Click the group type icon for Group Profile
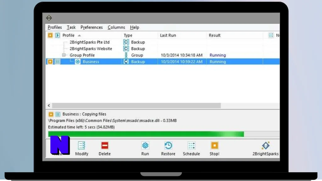This screenshot has width=322, height=181. tap(126, 55)
